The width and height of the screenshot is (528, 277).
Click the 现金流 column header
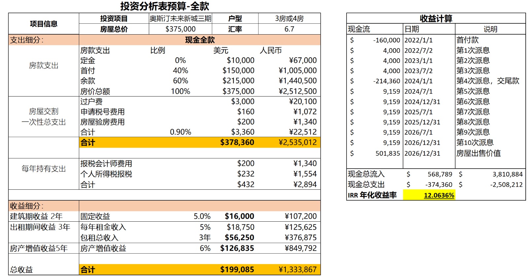375,29
